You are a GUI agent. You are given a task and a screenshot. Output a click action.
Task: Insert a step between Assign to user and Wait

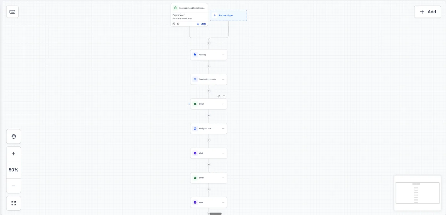click(209, 140)
